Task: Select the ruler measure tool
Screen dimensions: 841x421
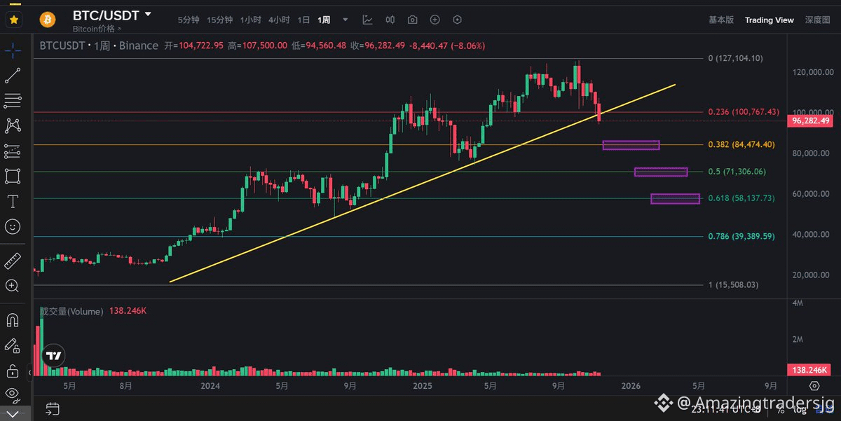Action: pyautogui.click(x=13, y=262)
